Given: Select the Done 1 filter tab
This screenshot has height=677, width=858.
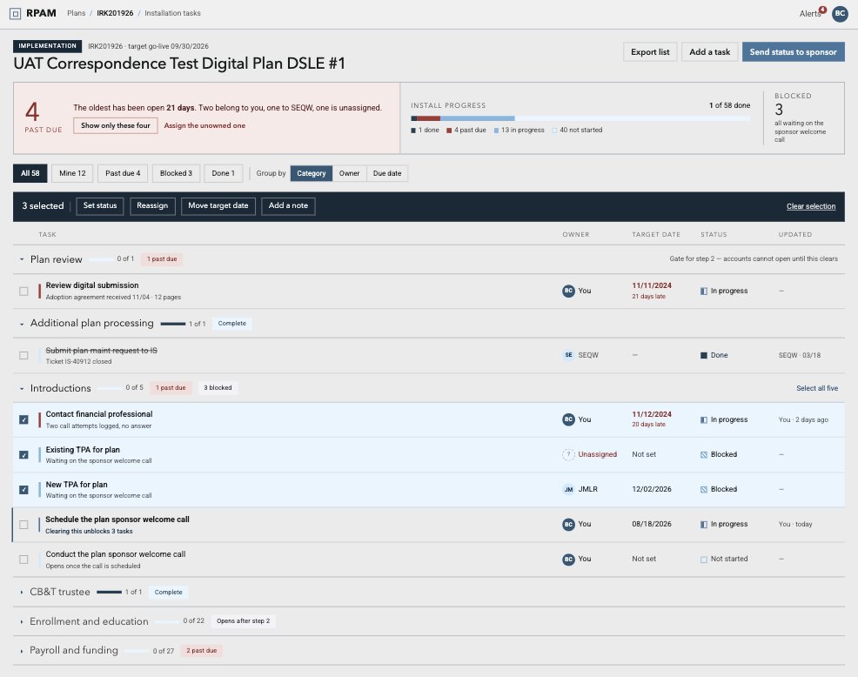Looking at the screenshot, I should tap(224, 173).
